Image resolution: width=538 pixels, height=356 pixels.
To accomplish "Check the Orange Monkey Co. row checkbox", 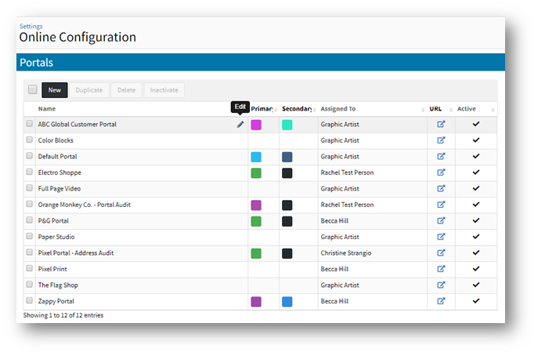I will 30,204.
